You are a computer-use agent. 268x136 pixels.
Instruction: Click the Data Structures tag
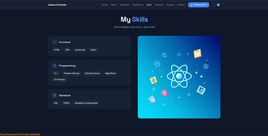click(x=92, y=73)
